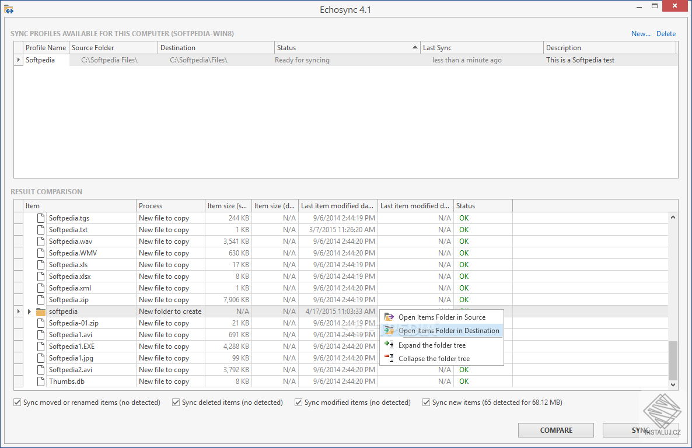The height and width of the screenshot is (448, 692).
Task: Click the 4/17/2015 11:03:33 AM date cell
Action: click(338, 311)
